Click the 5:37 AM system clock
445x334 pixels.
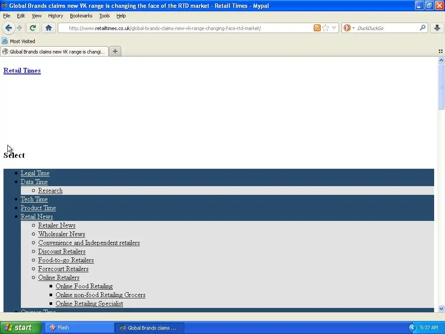[429, 327]
